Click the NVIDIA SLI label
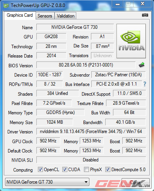Viewport: 154px width, 191px height. point(22,160)
